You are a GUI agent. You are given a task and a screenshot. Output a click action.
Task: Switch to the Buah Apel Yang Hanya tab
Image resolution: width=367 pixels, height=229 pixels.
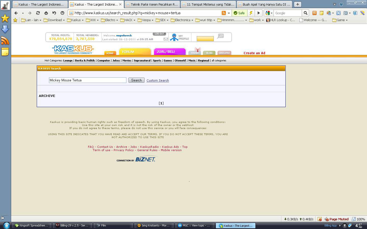click(265, 4)
